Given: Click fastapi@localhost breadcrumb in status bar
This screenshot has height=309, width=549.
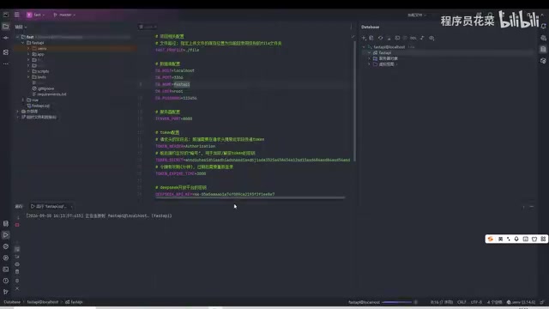Looking at the screenshot, I should click(43, 302).
